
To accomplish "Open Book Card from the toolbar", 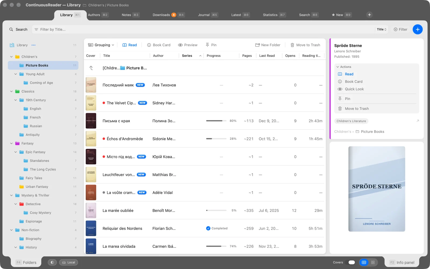I will (159, 45).
